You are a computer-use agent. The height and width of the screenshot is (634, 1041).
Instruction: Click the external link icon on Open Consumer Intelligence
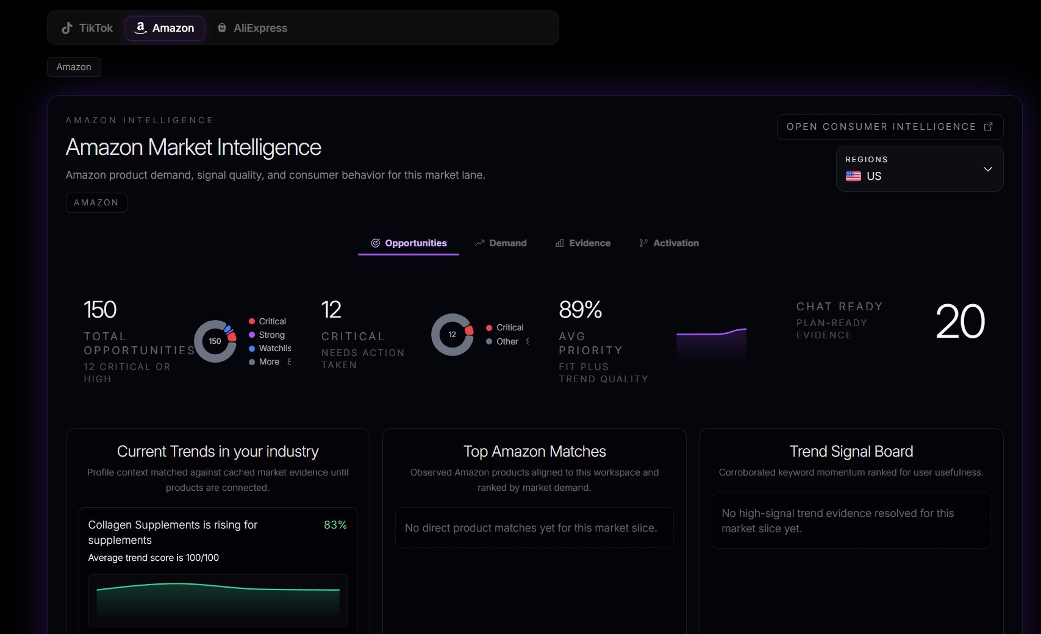click(x=989, y=127)
